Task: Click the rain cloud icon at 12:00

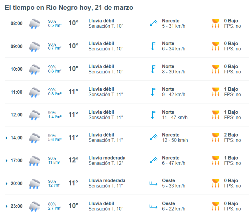Action: (34, 115)
